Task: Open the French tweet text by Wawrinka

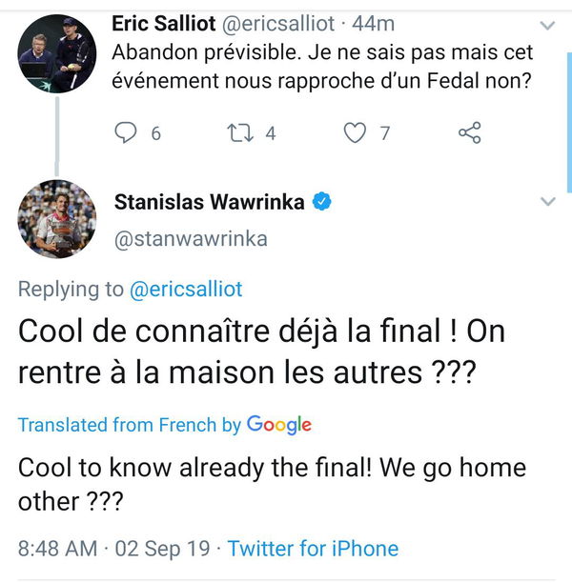Action: [x=261, y=351]
